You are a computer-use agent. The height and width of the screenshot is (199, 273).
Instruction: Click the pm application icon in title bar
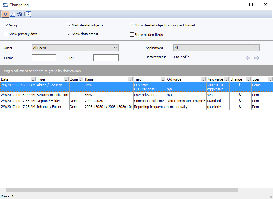tap(5, 5)
